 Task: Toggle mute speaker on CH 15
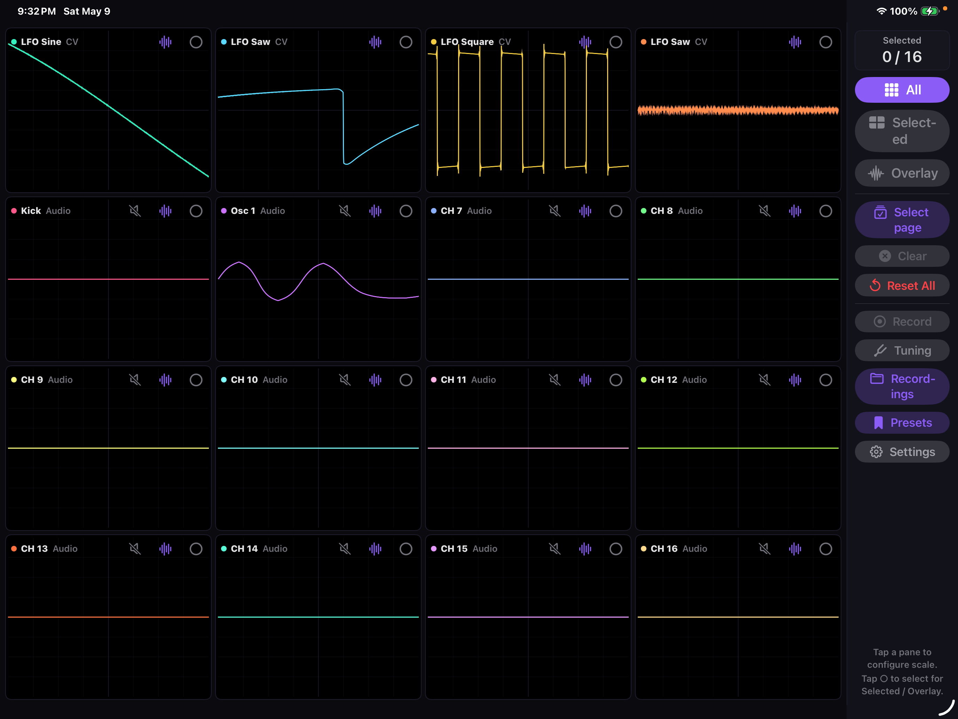[554, 549]
